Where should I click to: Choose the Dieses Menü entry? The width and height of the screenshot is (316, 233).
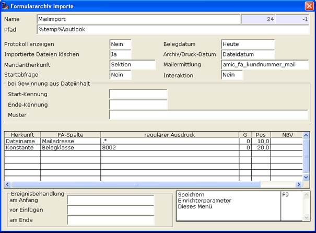(195, 206)
